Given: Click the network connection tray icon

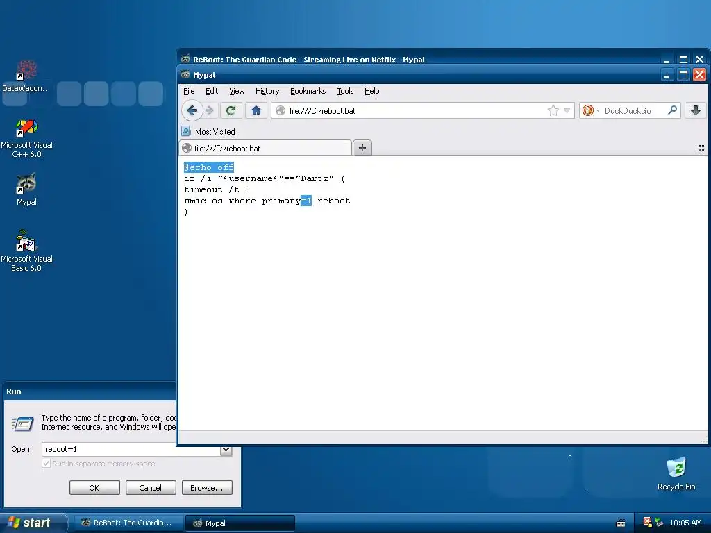Looking at the screenshot, I should (660, 523).
